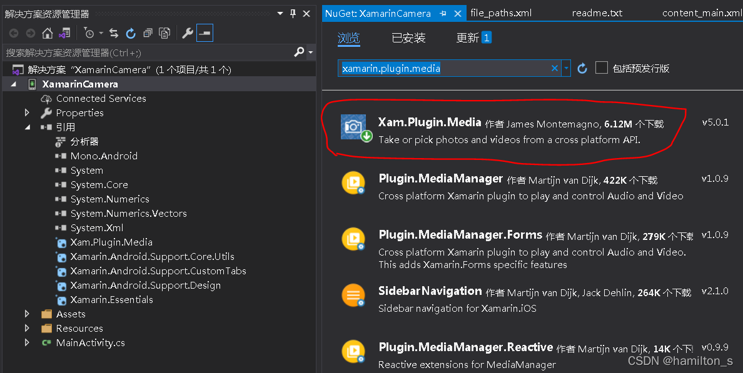Select the System.Core reference
Screen dimensions: 743x373
point(99,184)
